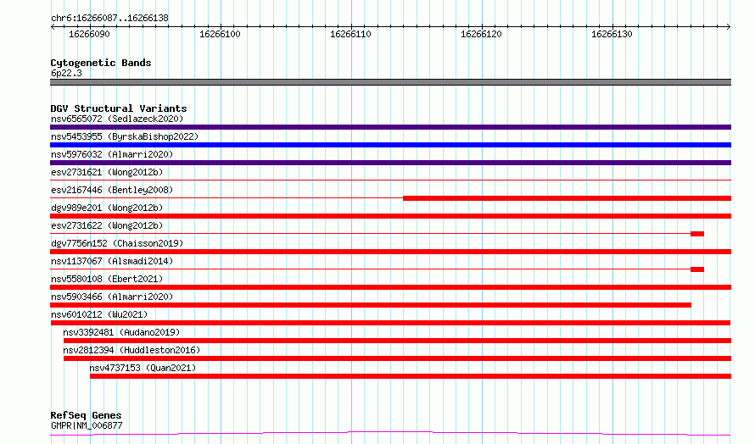Viewport: 755px width, 444px height.
Task: Click the nsv6565072 (Sedlazeck2020) variant label
Action: (117, 119)
